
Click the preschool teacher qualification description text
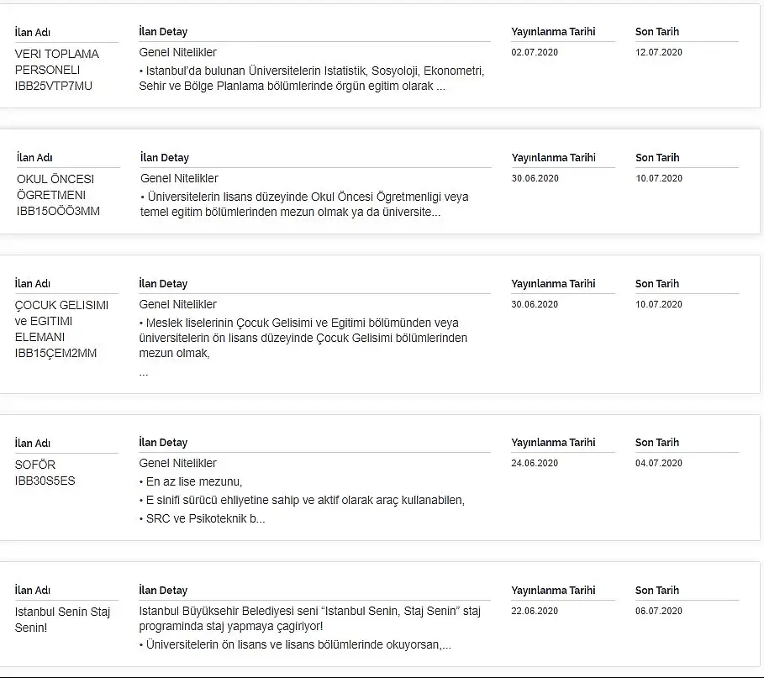tap(304, 204)
